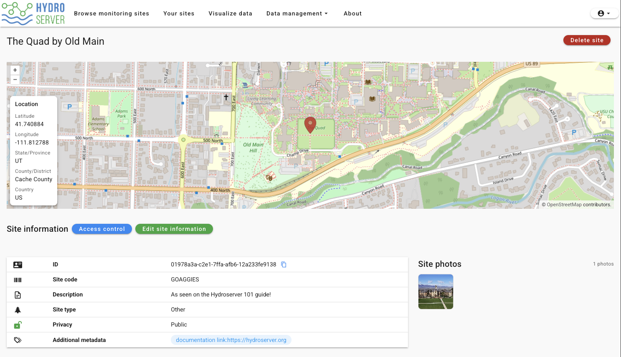Viewport: 621px width, 357px height.
Task: Click the document icon beside Description
Action: 18,295
